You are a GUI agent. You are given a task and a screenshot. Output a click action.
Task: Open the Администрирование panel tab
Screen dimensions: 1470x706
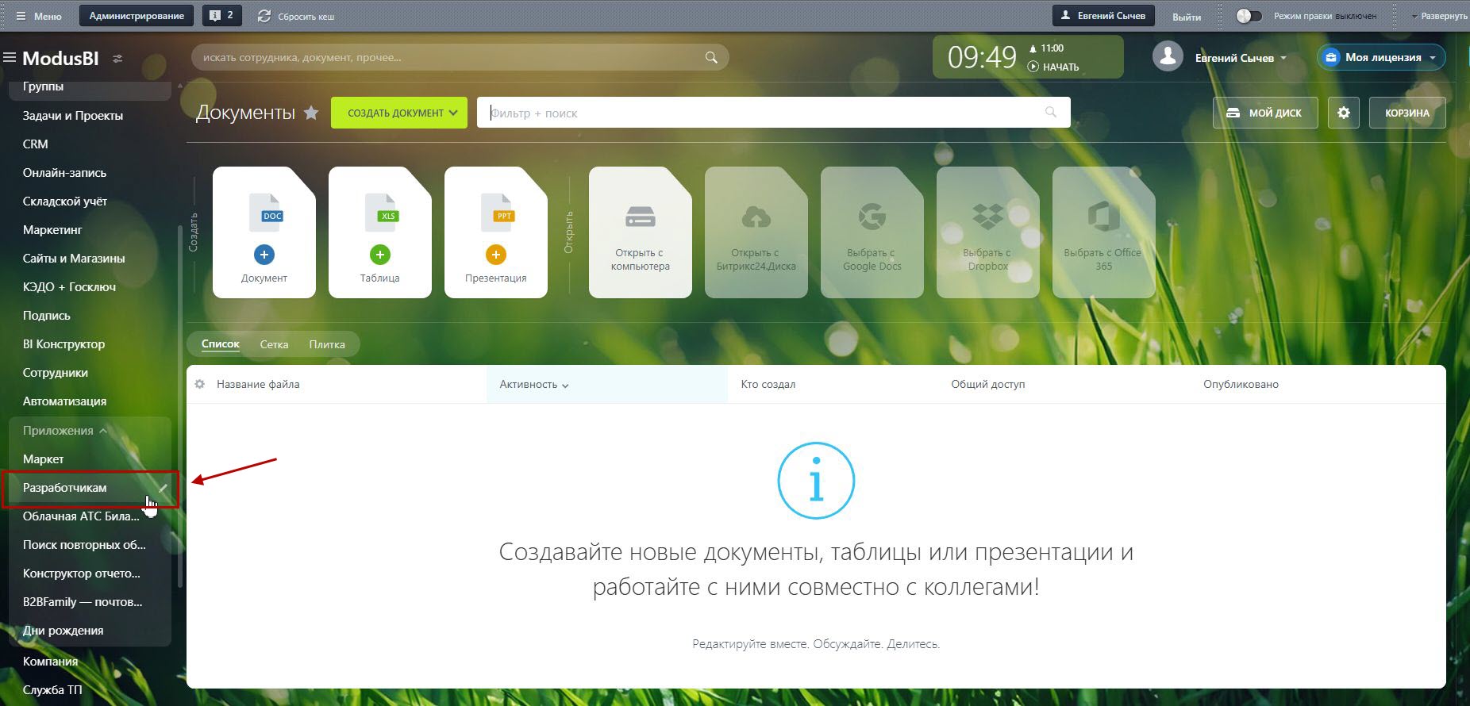[x=137, y=16]
